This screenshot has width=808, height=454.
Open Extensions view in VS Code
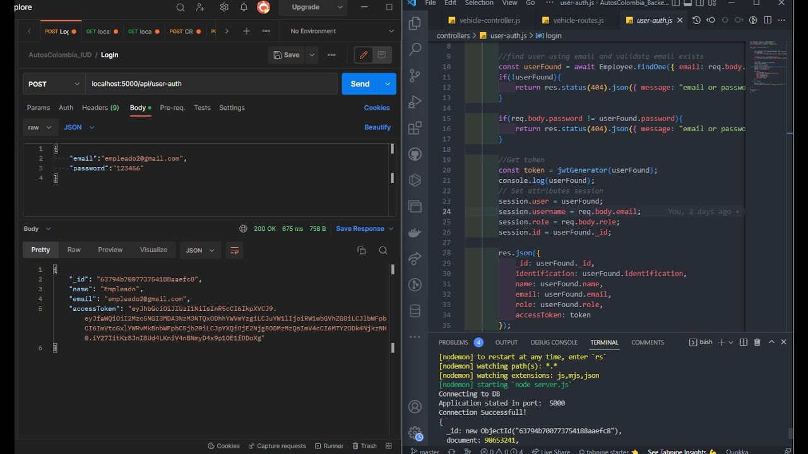(x=415, y=128)
